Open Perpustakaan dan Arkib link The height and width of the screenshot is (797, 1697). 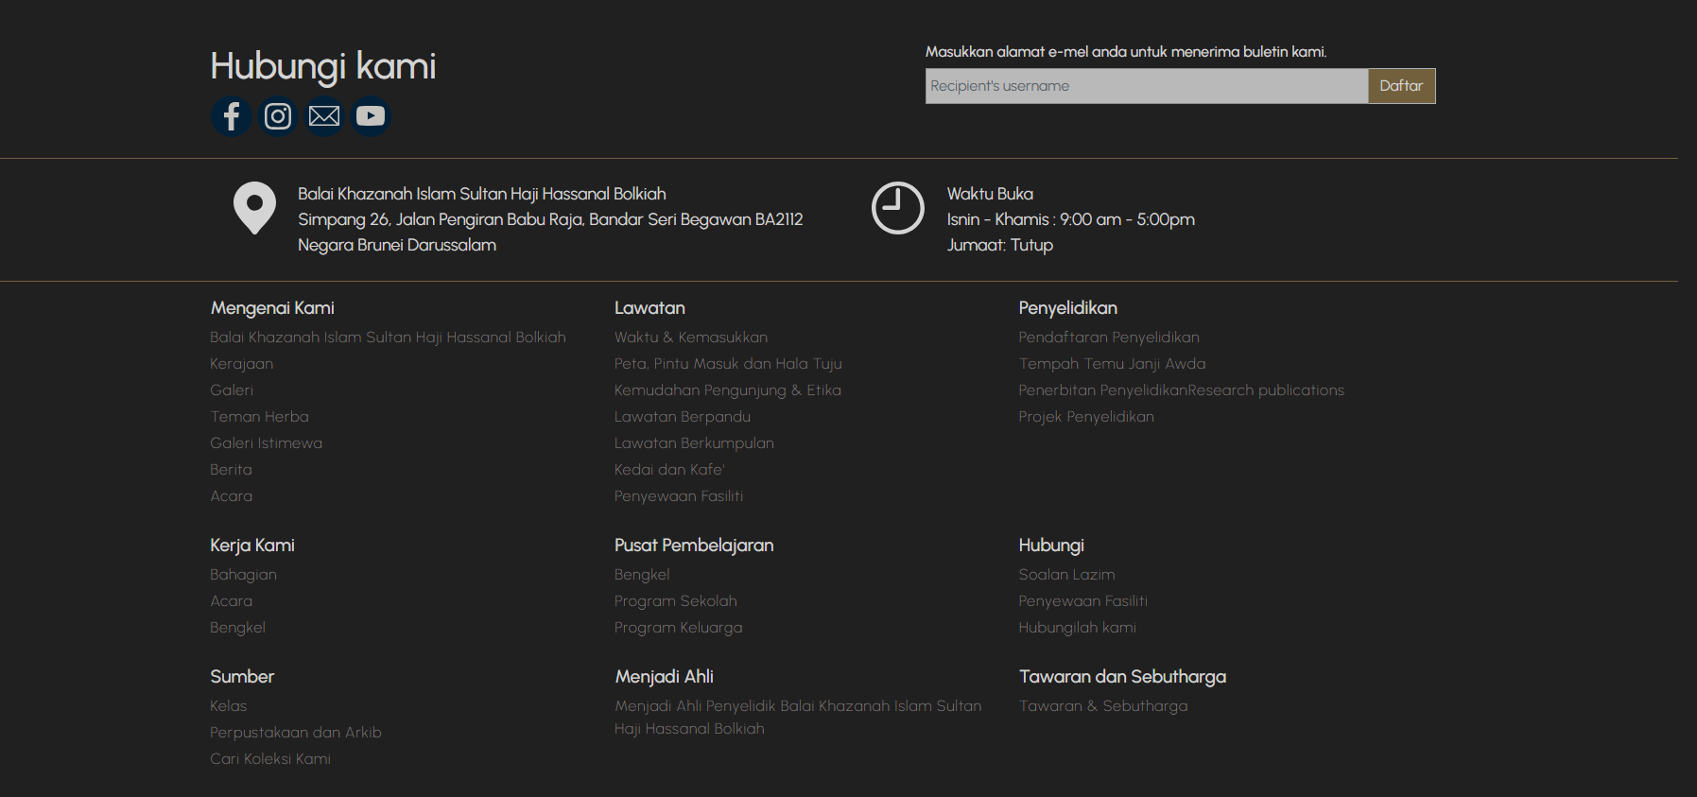[x=295, y=733]
